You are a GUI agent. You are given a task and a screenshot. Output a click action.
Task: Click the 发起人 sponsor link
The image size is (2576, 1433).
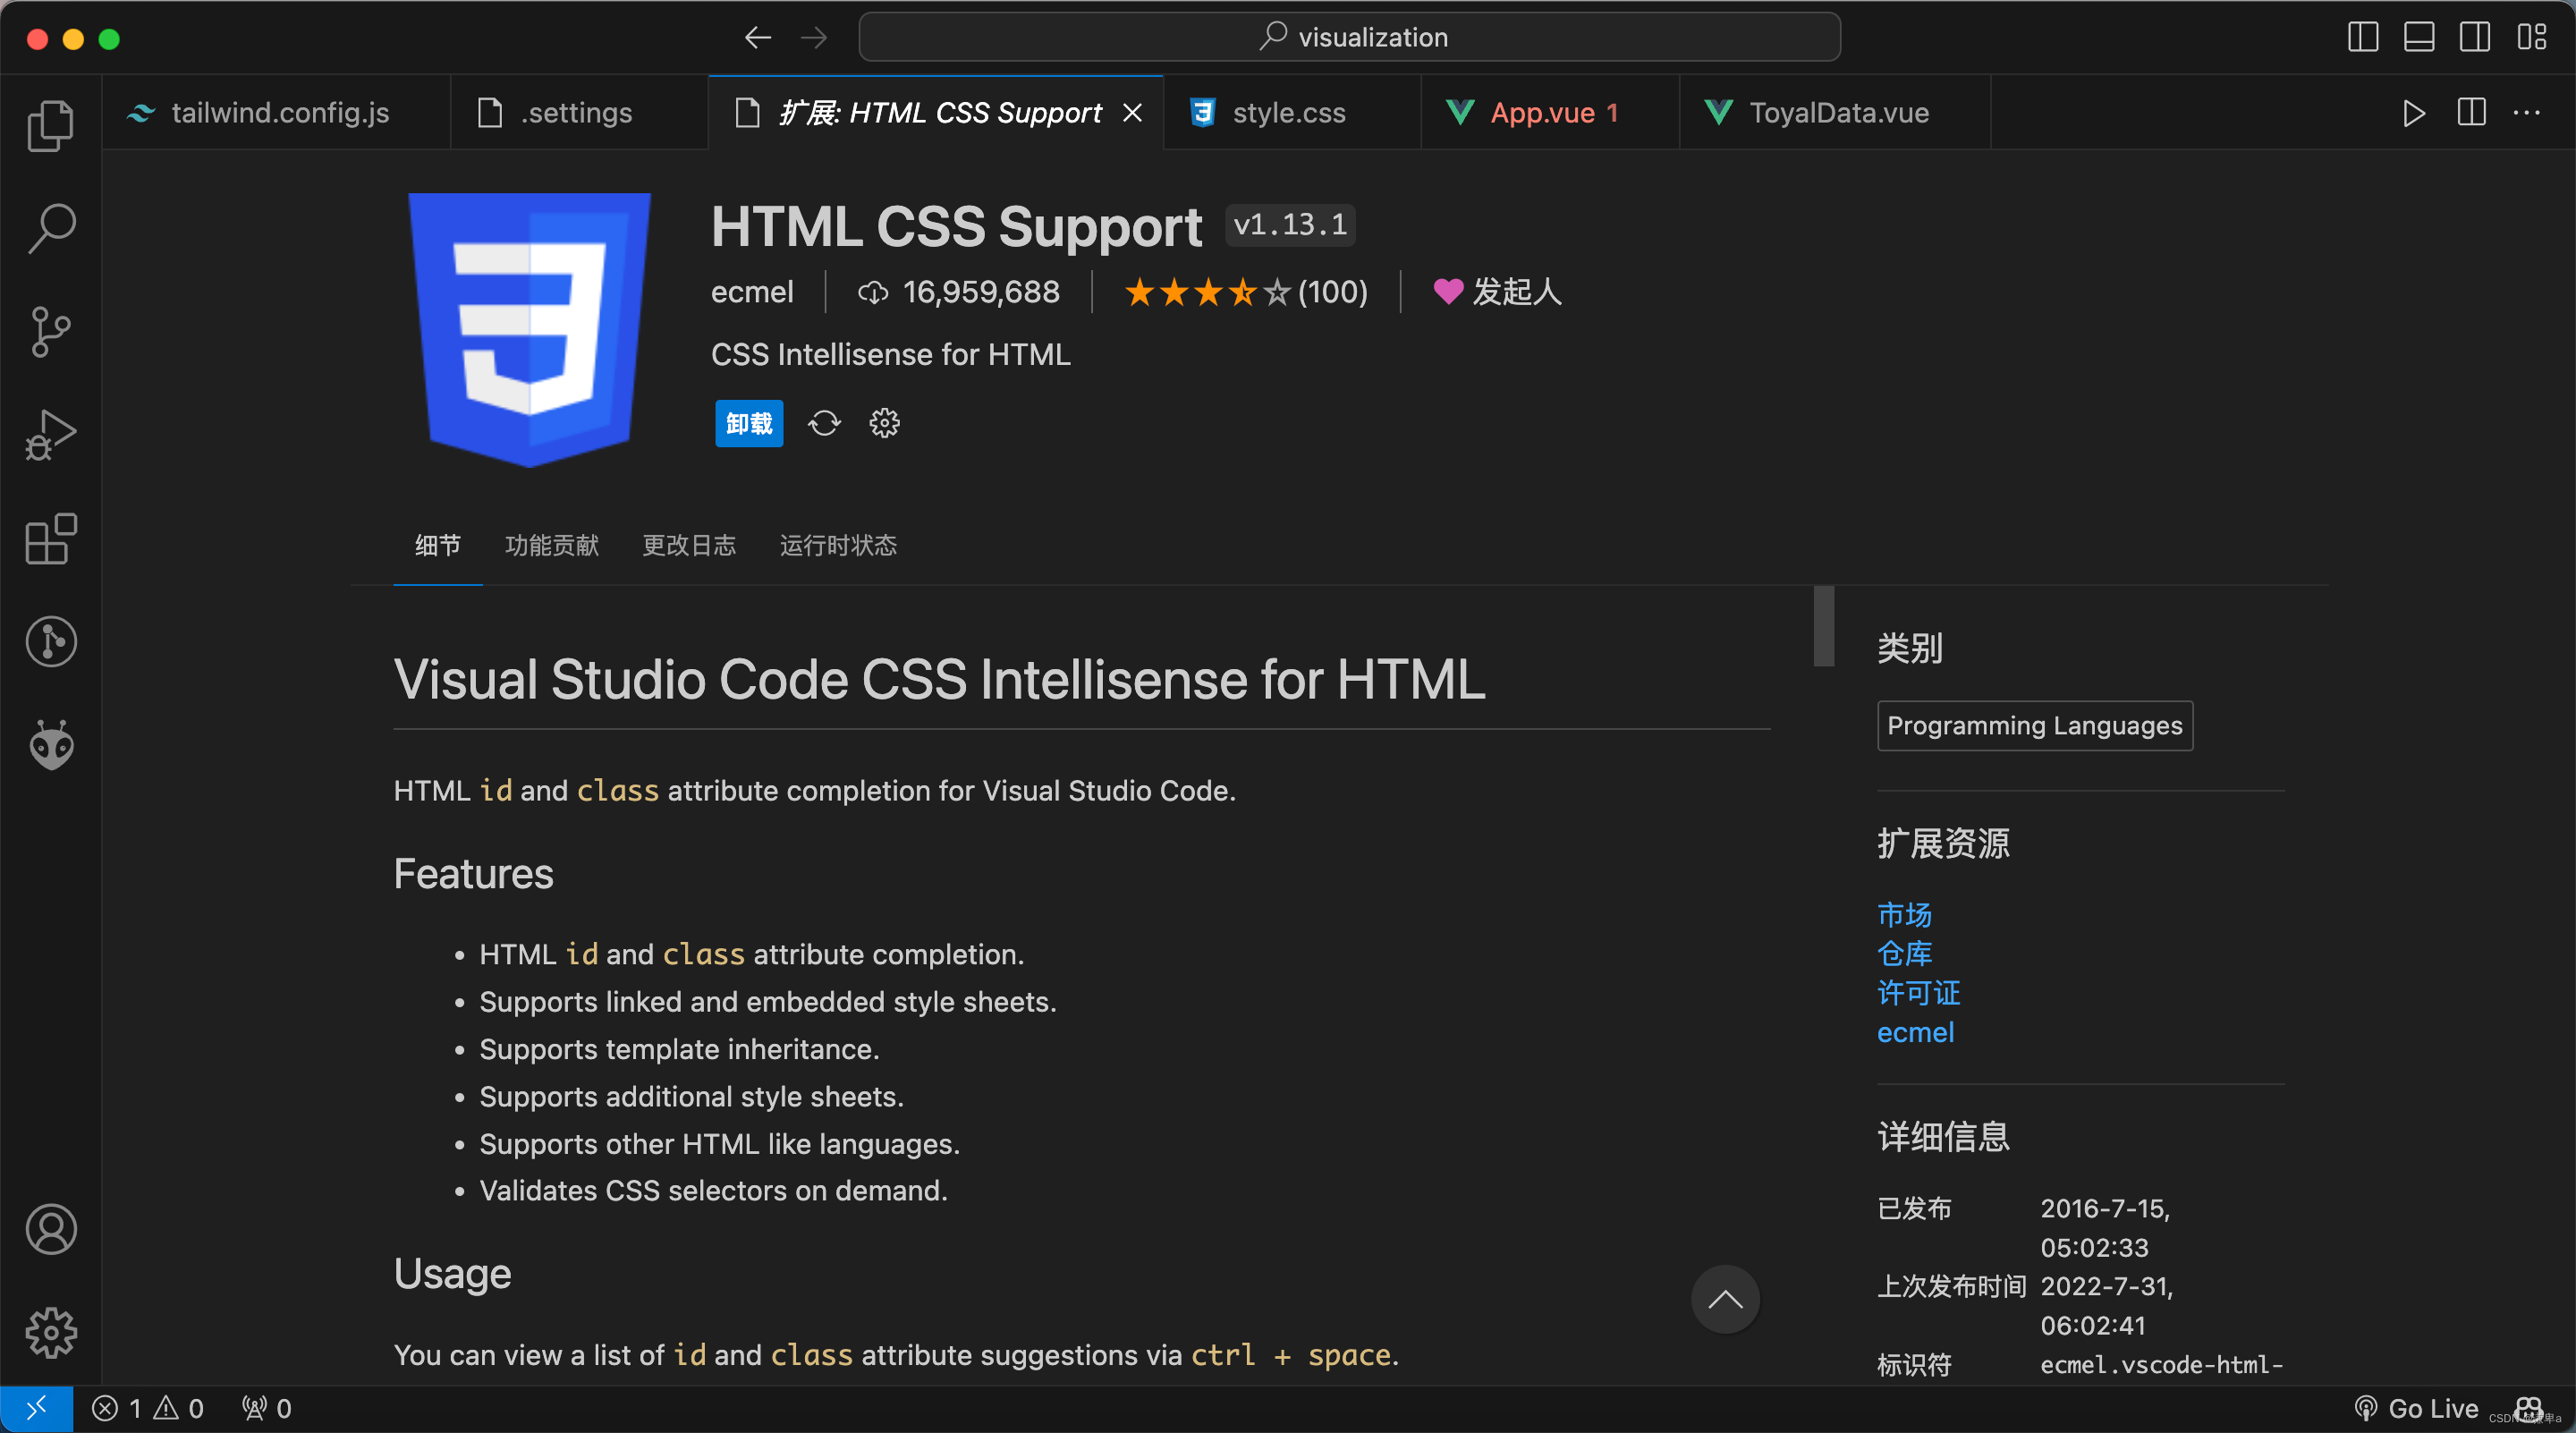click(x=1497, y=292)
